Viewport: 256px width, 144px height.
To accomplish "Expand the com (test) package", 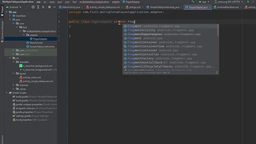I will pyautogui.click(x=13, y=54).
